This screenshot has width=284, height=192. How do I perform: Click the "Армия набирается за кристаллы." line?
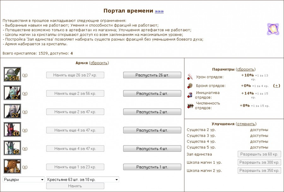[35, 44]
